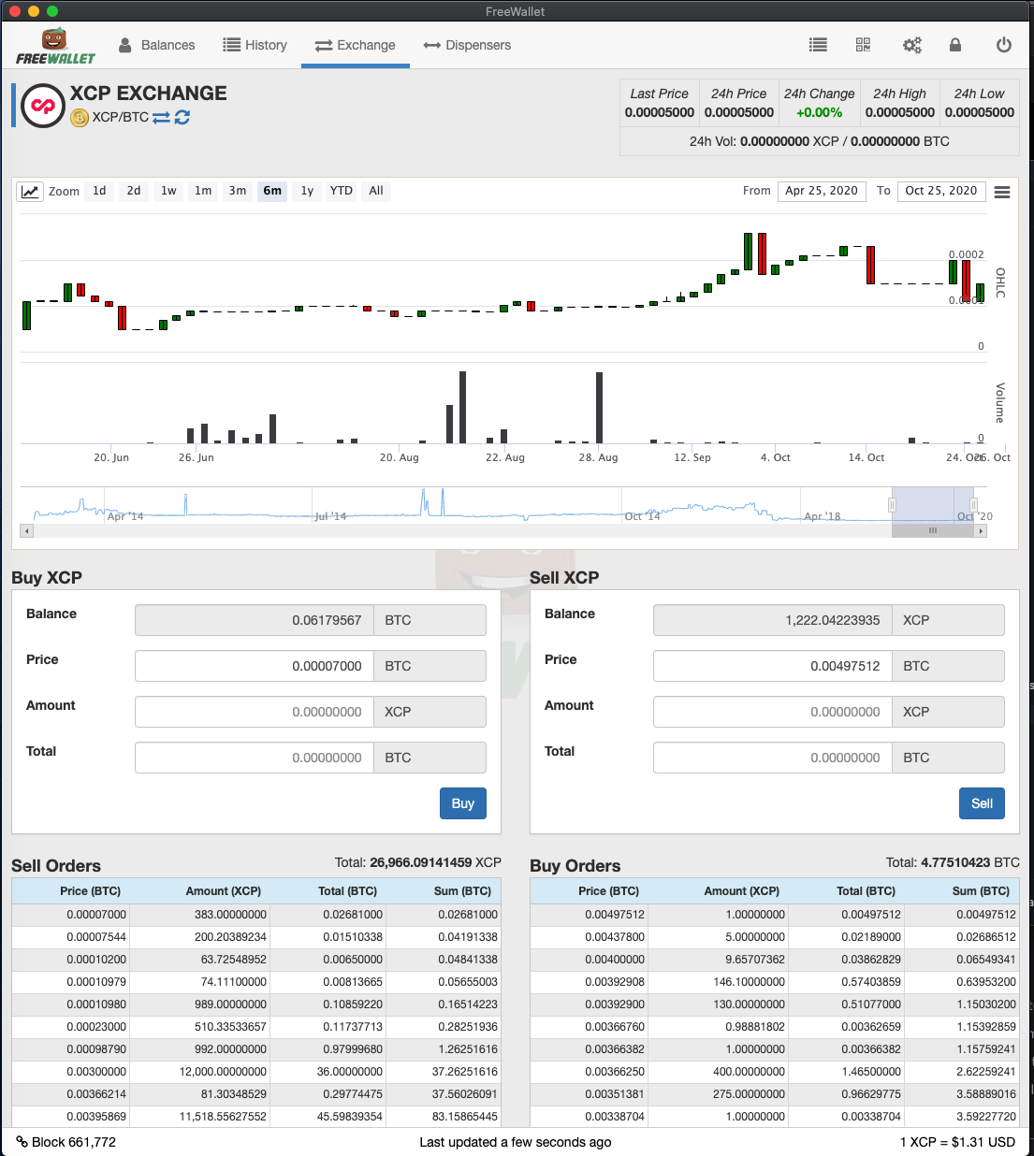Select buy order priced 0.00437800
Screen dimensions: 1034x1156
[775, 937]
